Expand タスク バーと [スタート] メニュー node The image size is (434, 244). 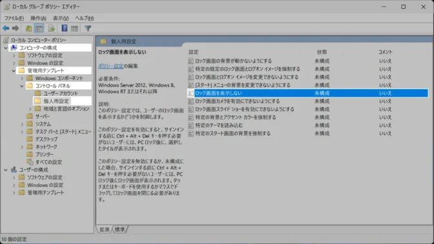coord(22,132)
